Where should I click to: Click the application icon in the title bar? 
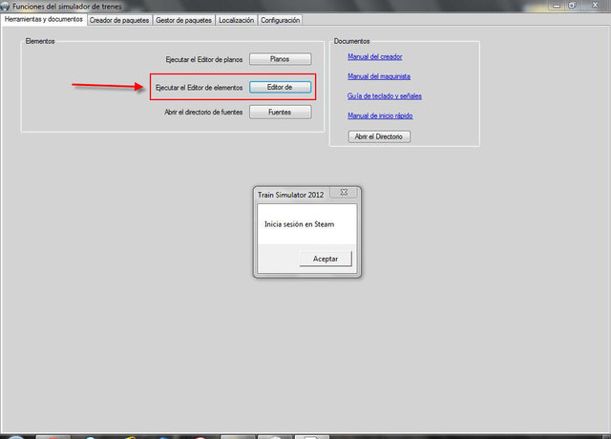click(x=6, y=6)
